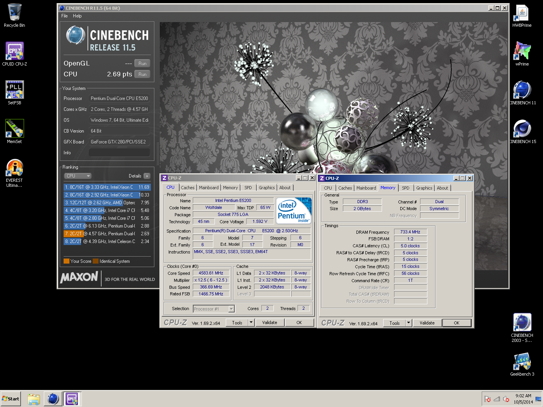
Task: Open Tools dropdown arrow in Memory CPU-Z
Action: (408, 322)
